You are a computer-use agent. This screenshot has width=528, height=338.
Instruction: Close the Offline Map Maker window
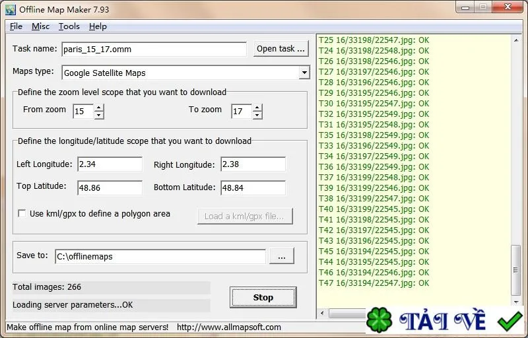(508, 7)
